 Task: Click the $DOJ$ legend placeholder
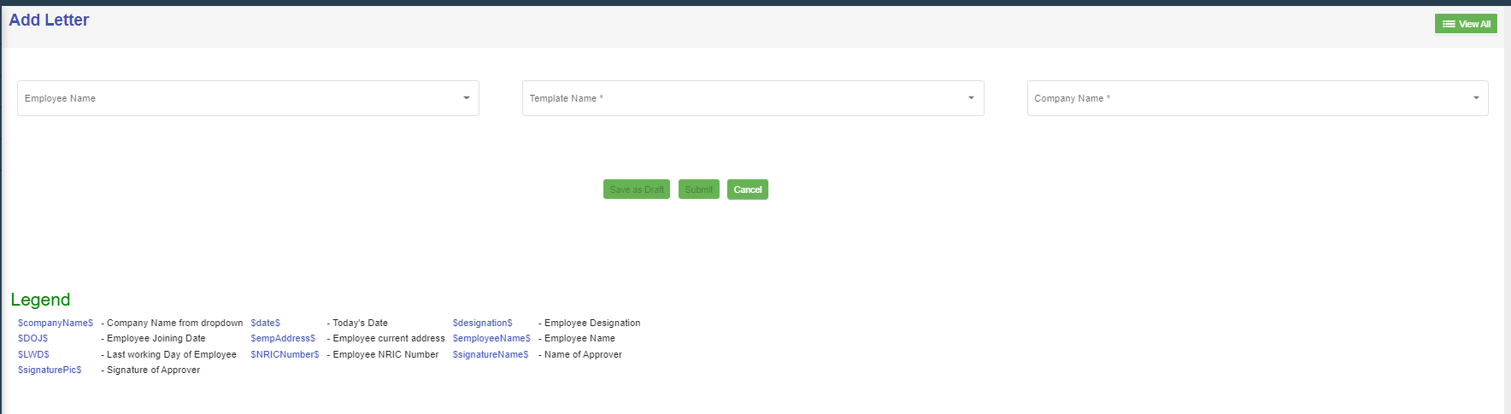[33, 338]
